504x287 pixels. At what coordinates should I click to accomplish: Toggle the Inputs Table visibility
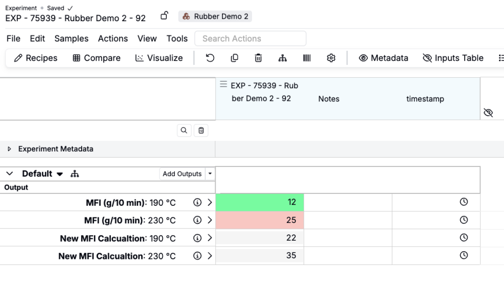tap(453, 58)
